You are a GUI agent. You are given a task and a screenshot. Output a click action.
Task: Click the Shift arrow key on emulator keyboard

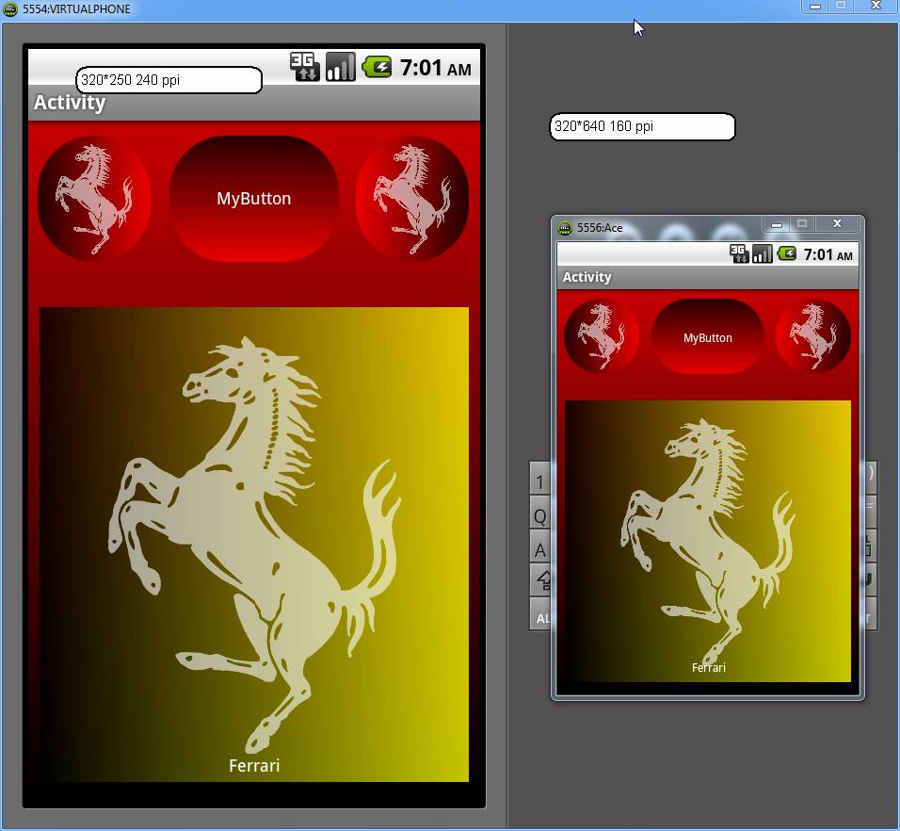click(x=540, y=580)
